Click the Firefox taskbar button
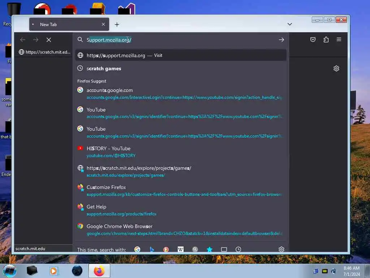Viewport: 370px width, 278px height. pos(99,271)
